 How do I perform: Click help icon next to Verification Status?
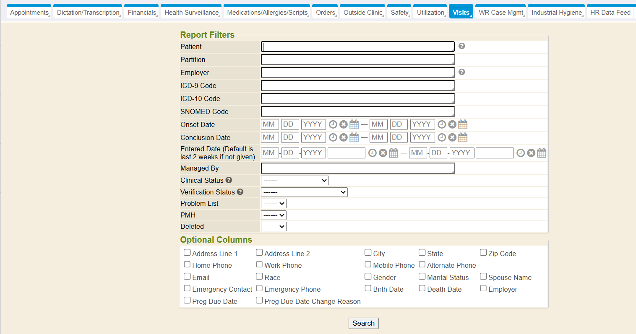[x=240, y=192]
